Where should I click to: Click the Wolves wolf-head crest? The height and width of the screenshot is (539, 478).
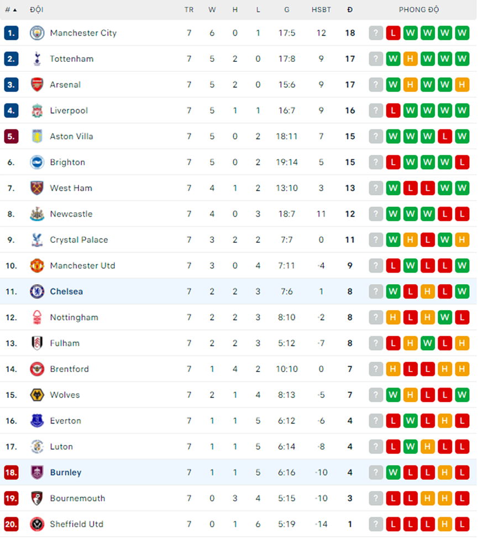(37, 395)
